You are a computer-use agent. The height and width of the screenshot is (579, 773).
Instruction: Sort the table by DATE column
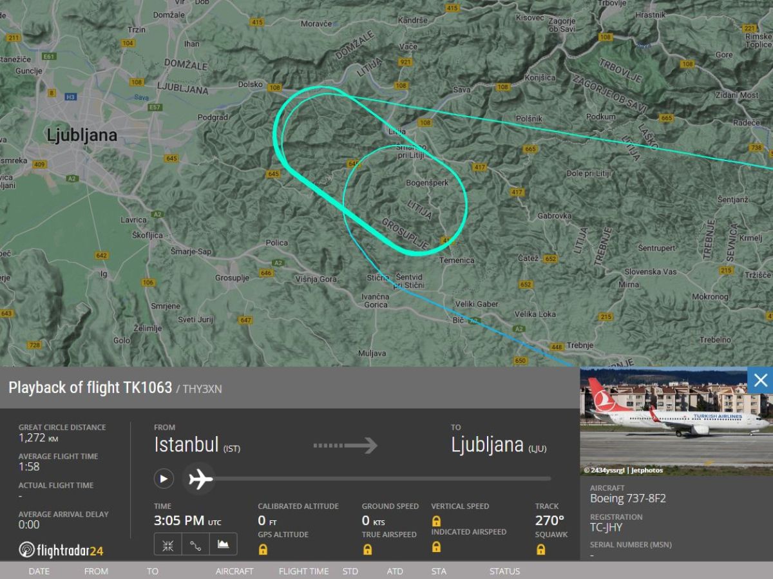(39, 571)
